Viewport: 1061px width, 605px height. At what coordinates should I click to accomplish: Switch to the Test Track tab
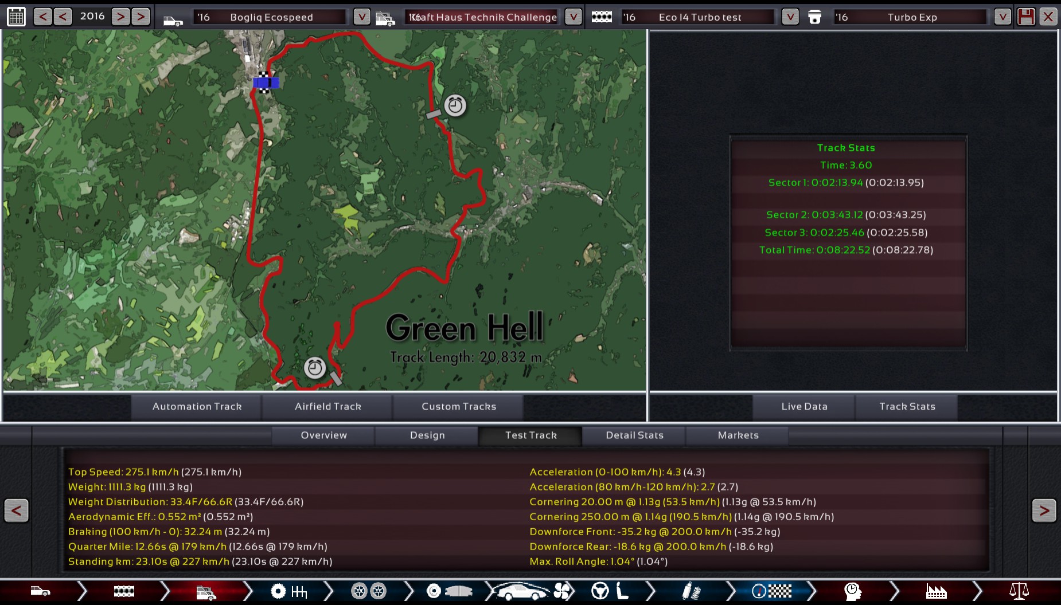coord(530,435)
